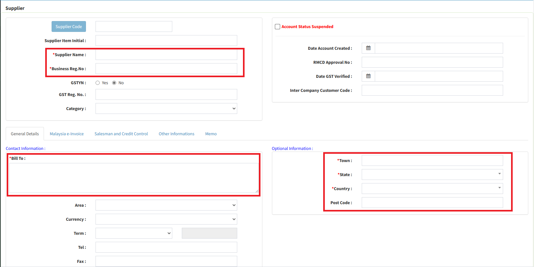Open calendar icon for Date GST Verified
This screenshot has height=267, width=534.
pyautogui.click(x=368, y=76)
